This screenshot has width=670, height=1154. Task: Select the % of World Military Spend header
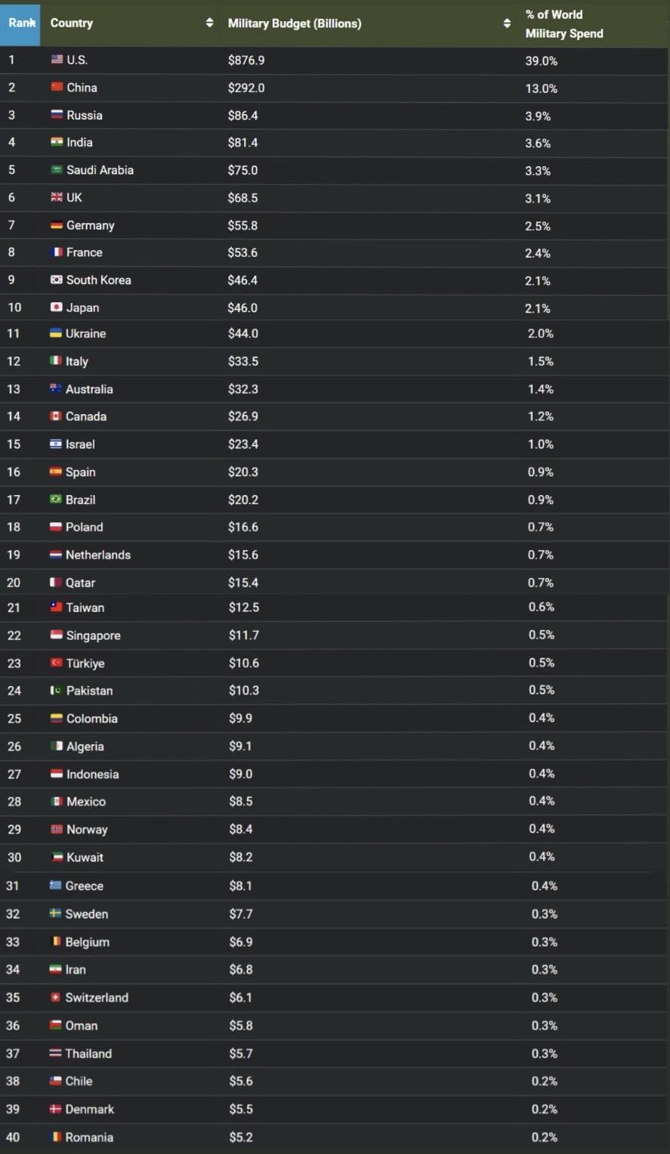pos(564,24)
